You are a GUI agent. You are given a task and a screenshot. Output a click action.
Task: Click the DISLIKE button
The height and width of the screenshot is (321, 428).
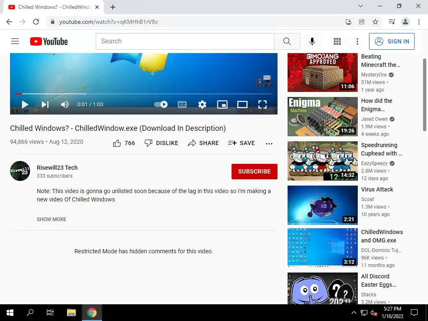(x=161, y=143)
